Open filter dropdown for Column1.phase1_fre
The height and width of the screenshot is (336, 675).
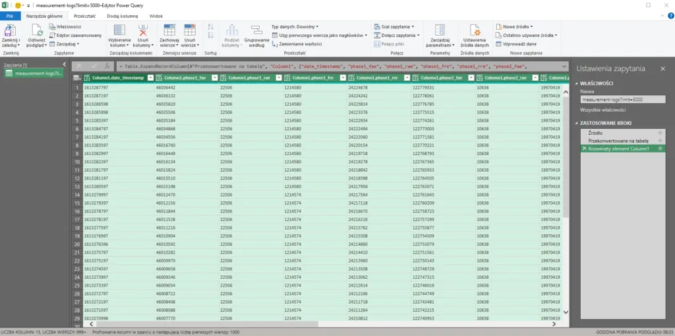(x=343, y=78)
